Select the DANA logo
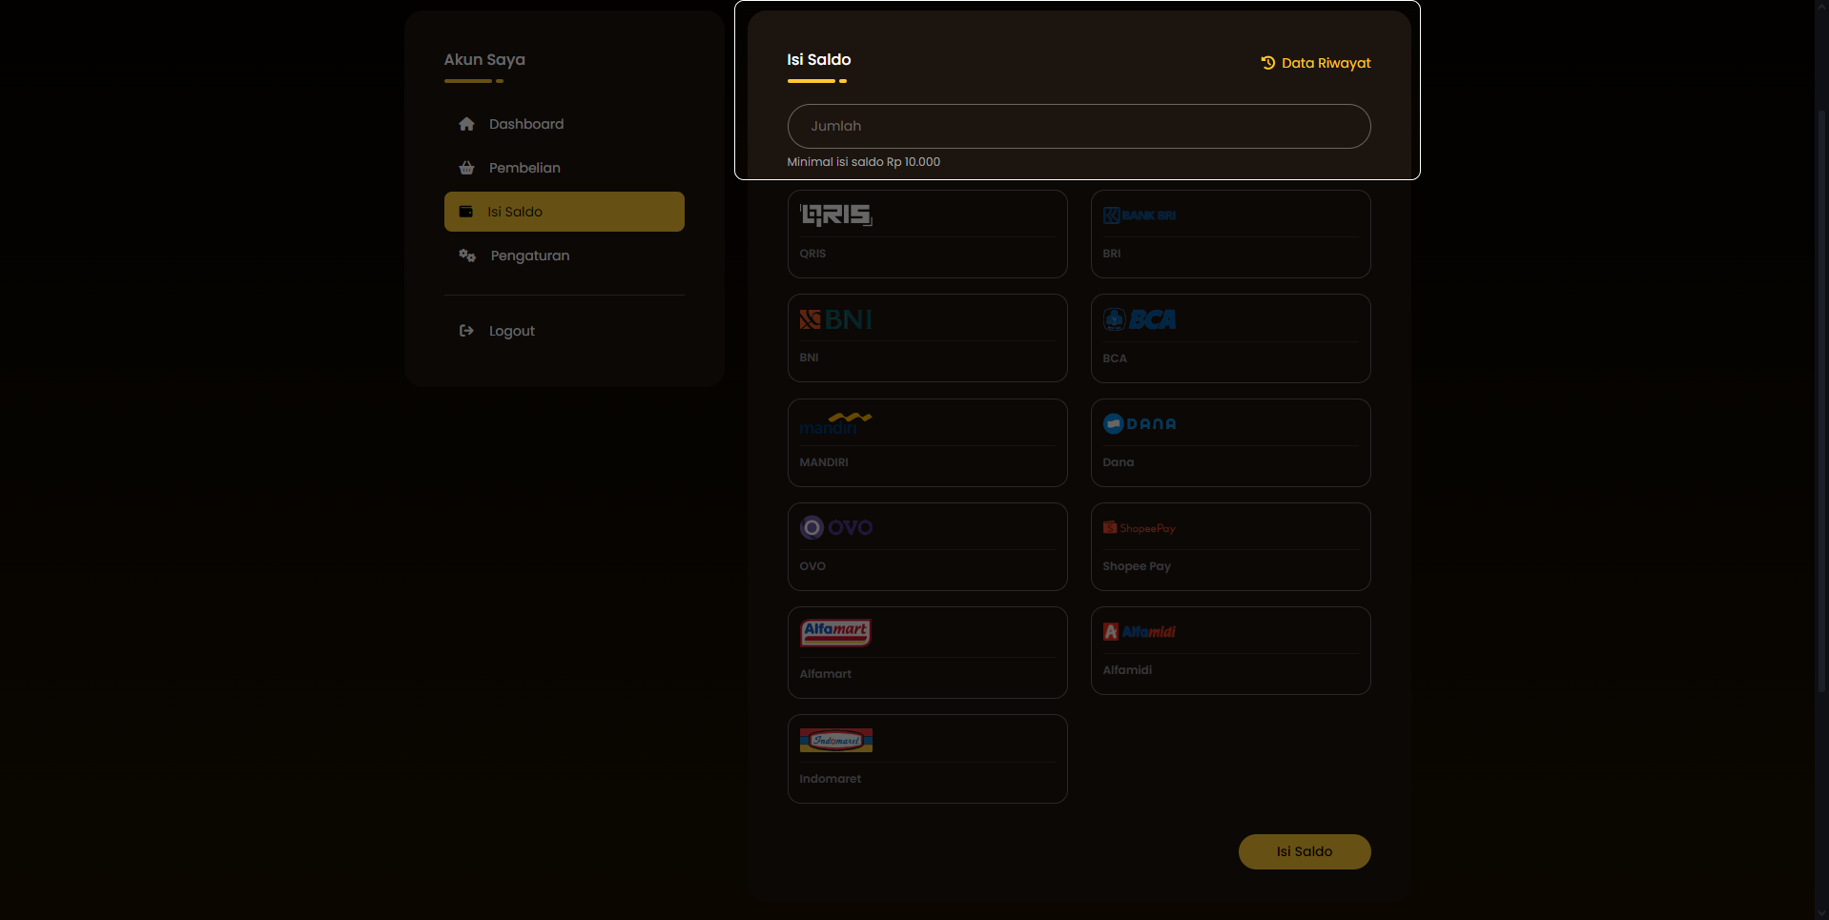Image resolution: width=1829 pixels, height=920 pixels. [x=1140, y=423]
